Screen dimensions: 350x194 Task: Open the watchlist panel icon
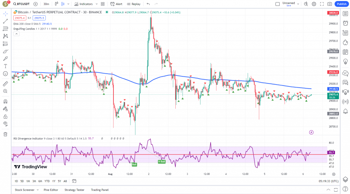pyautogui.click(x=345, y=14)
